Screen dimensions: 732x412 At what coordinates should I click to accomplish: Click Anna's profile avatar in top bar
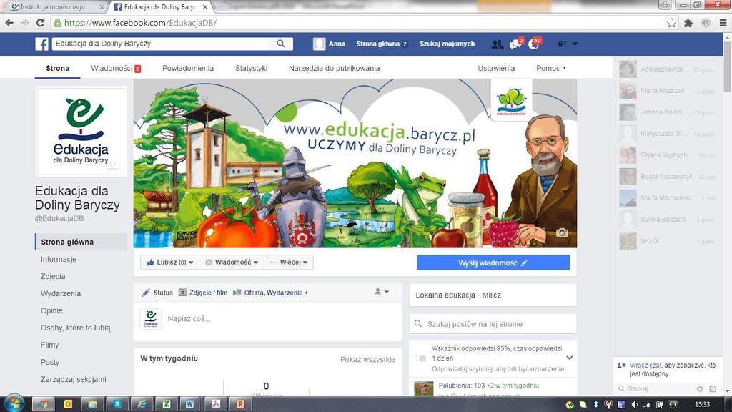[x=320, y=44]
